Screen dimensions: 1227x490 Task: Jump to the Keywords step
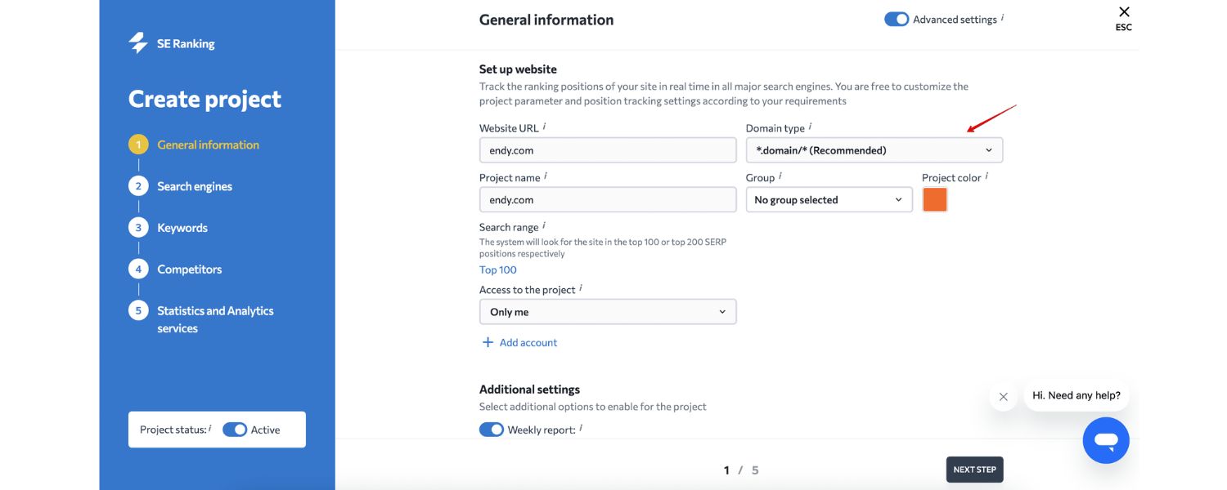(x=182, y=228)
